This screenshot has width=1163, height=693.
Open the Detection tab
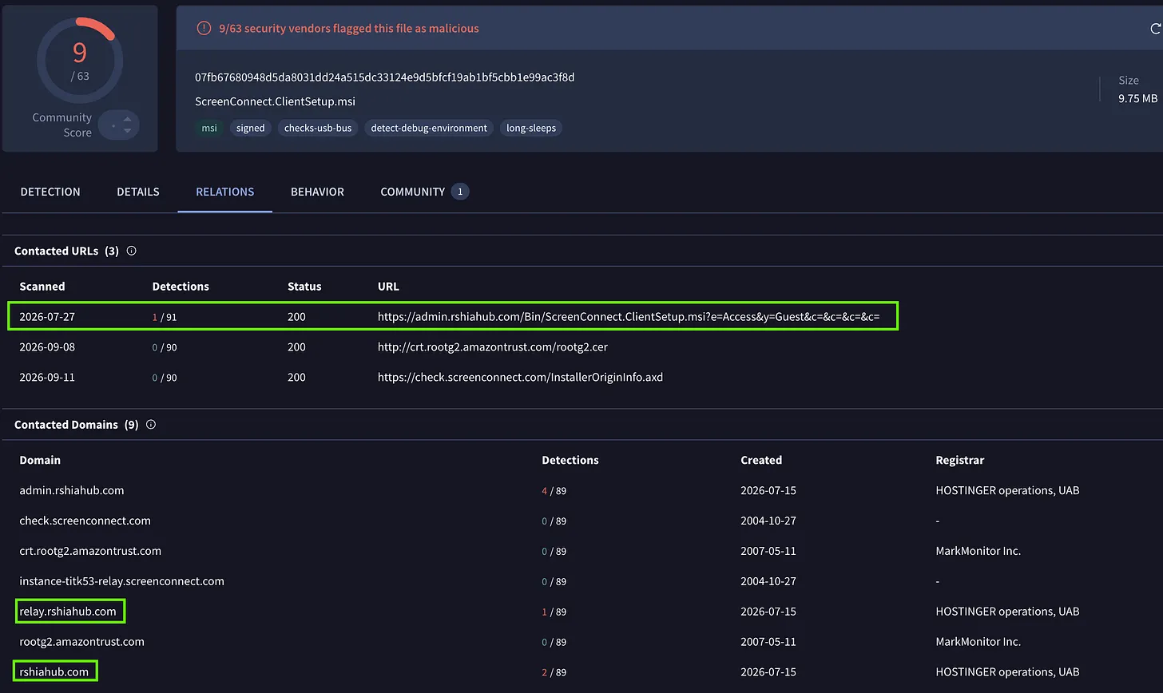point(50,192)
